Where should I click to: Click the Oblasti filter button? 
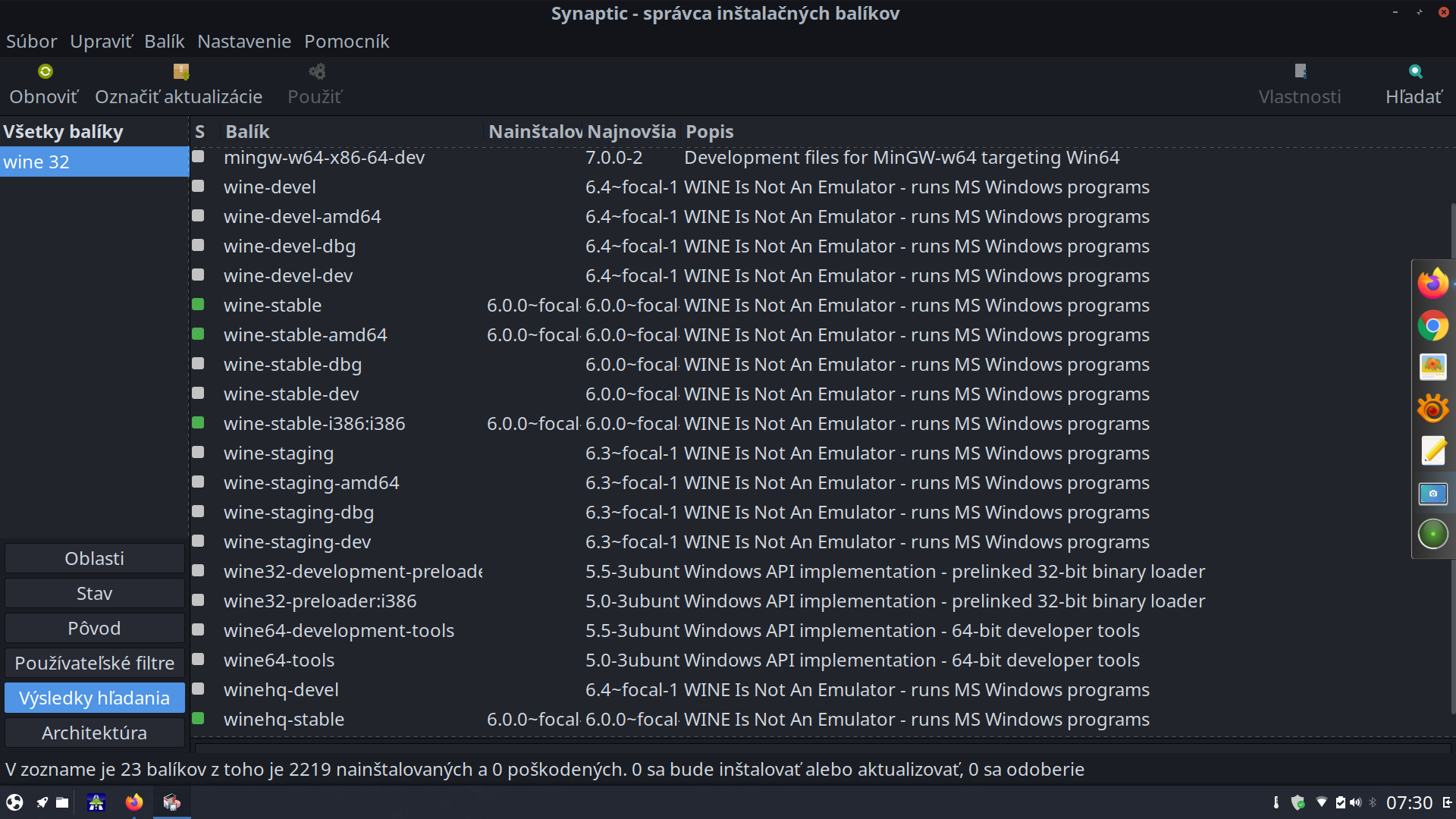point(94,559)
